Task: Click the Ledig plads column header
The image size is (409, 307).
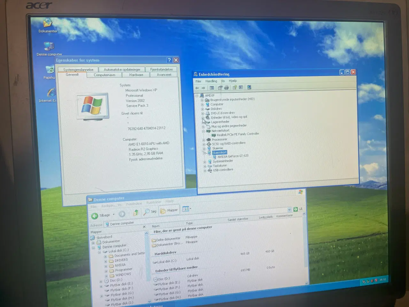Action: coord(266,217)
